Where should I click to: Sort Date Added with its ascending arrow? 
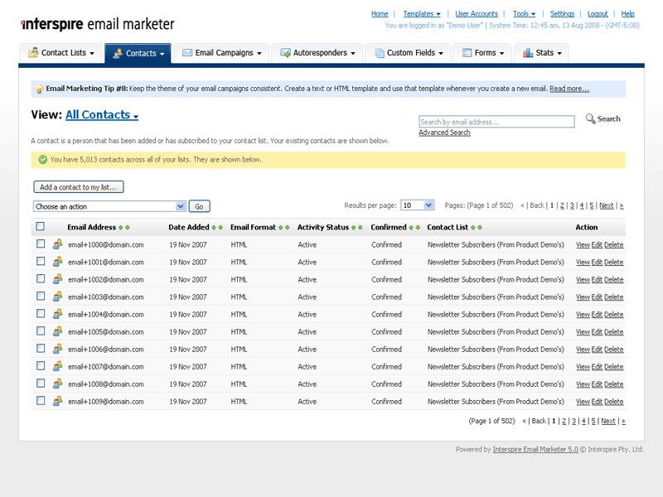213,227
